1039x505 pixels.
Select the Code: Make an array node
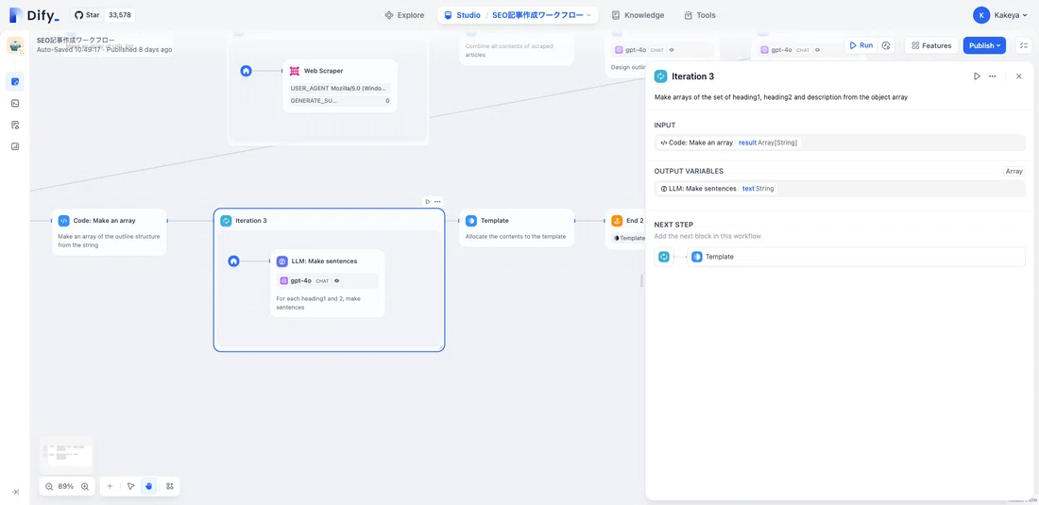click(110, 232)
